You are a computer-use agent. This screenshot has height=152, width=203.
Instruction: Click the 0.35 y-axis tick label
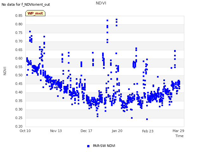pos(19,101)
